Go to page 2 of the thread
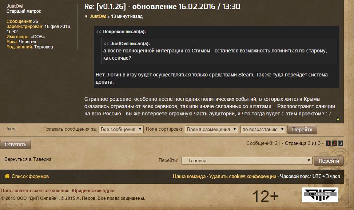The height and width of the screenshot is (210, 354). (x=334, y=143)
